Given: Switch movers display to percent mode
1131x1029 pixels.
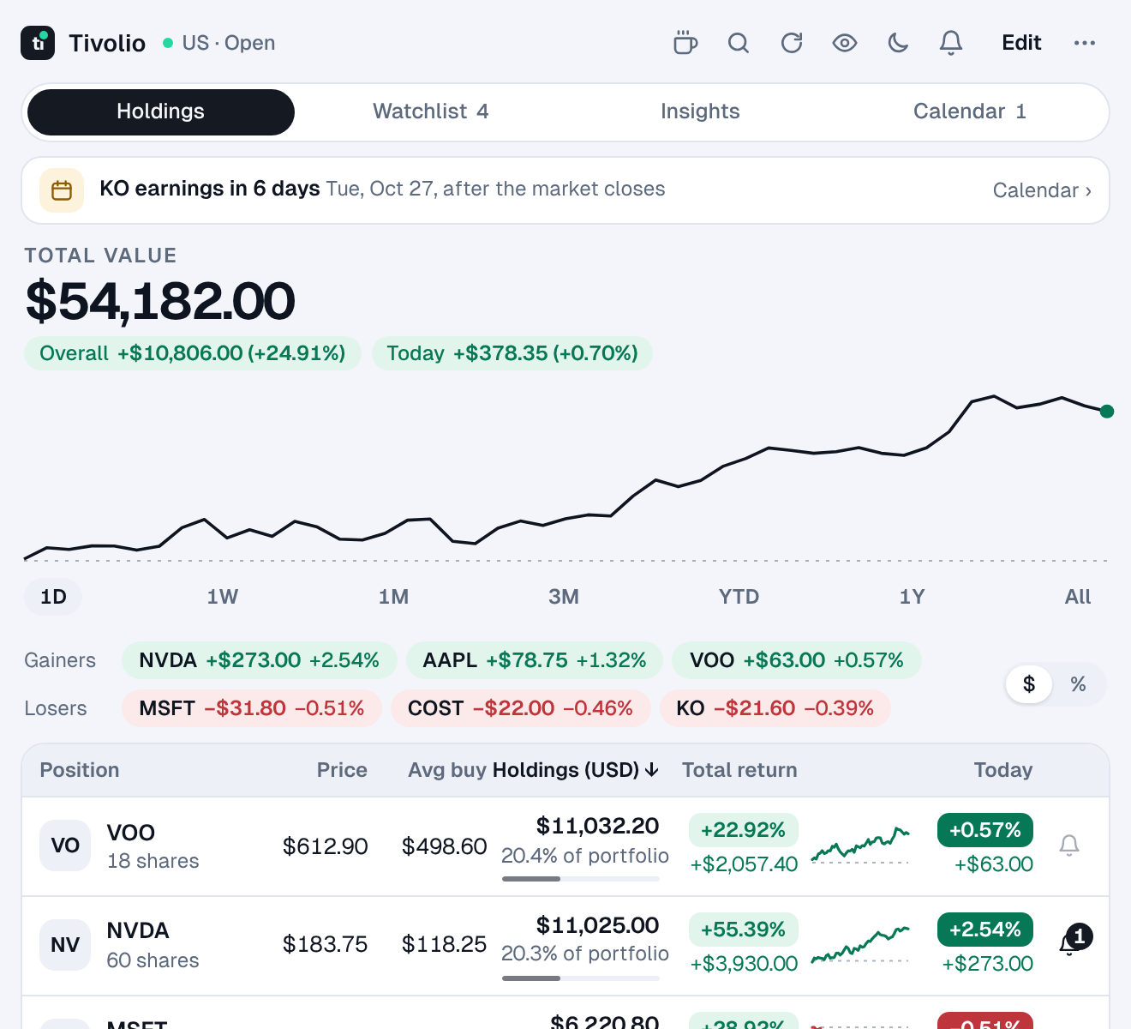Looking at the screenshot, I should (x=1078, y=684).
